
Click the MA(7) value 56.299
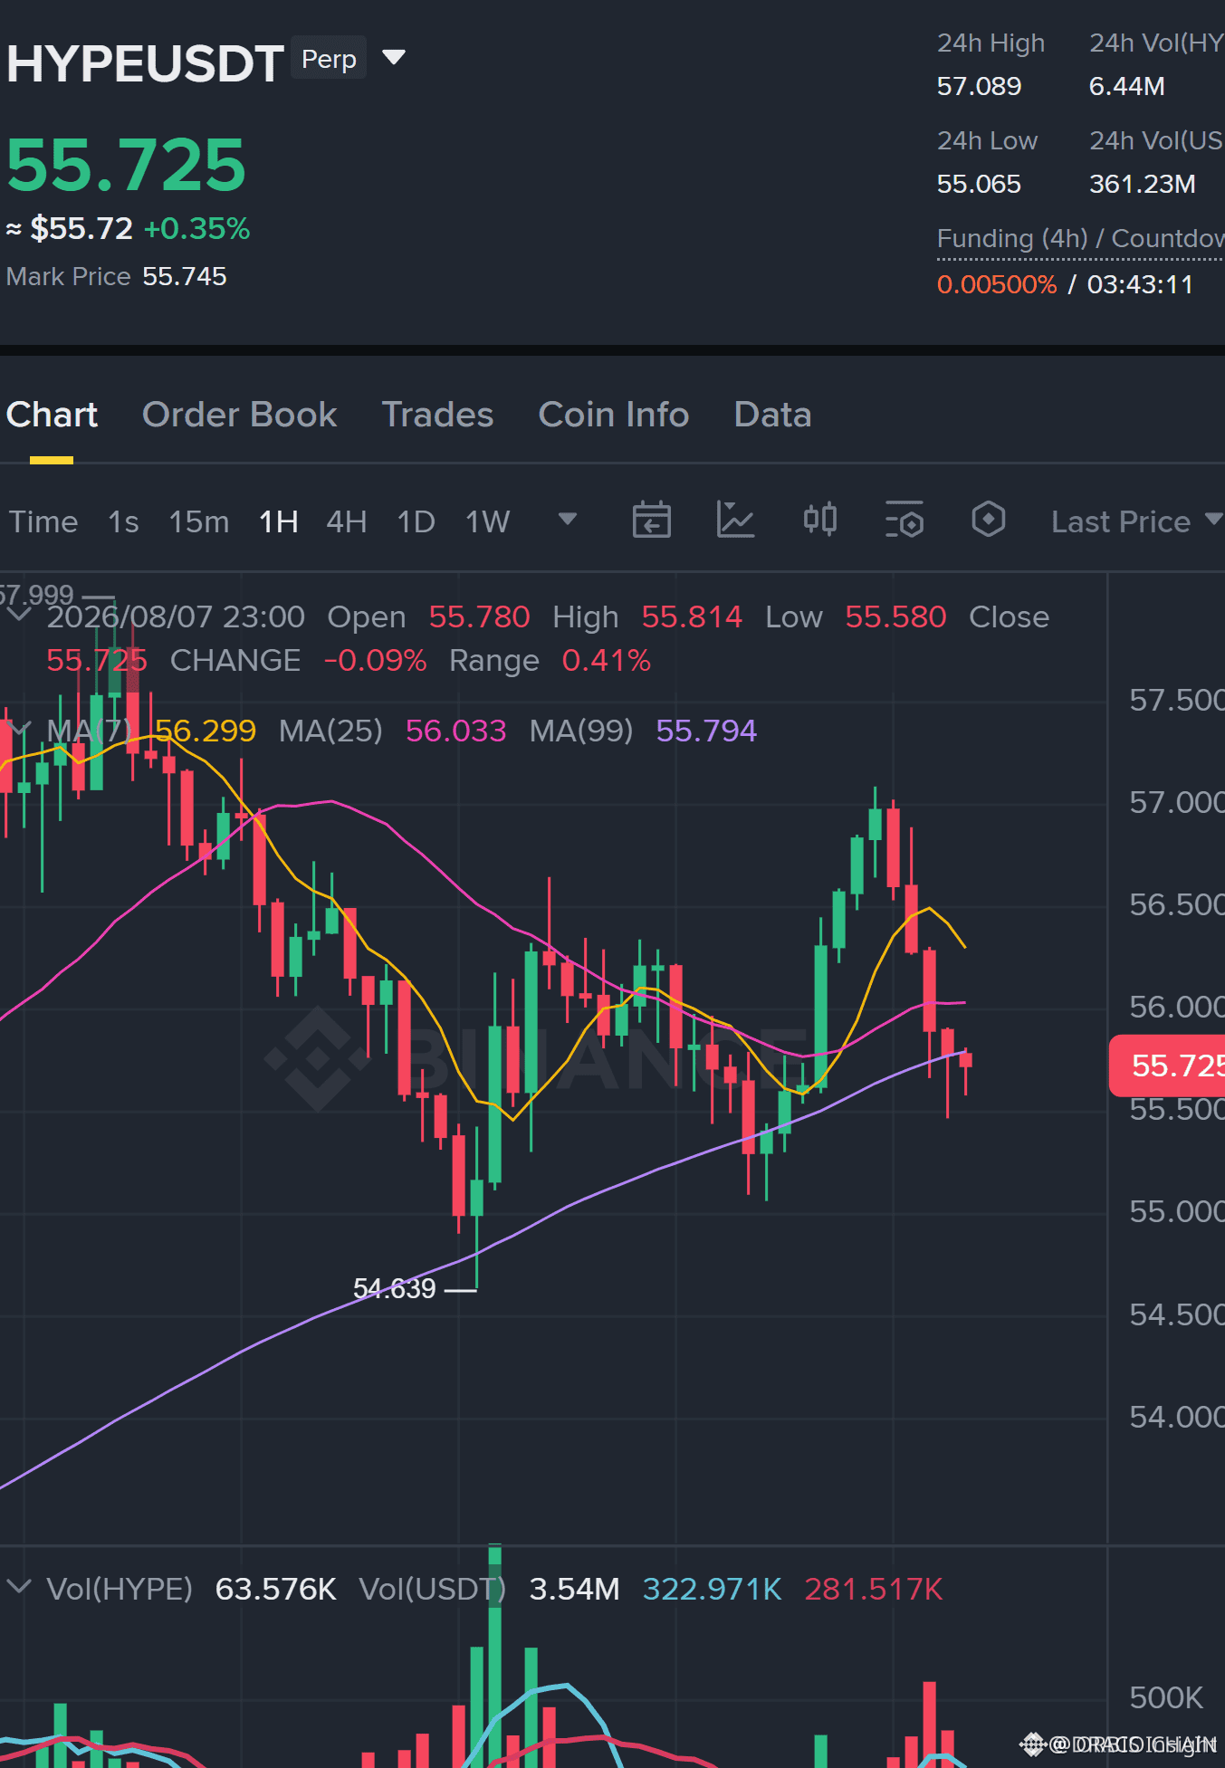pyautogui.click(x=206, y=731)
